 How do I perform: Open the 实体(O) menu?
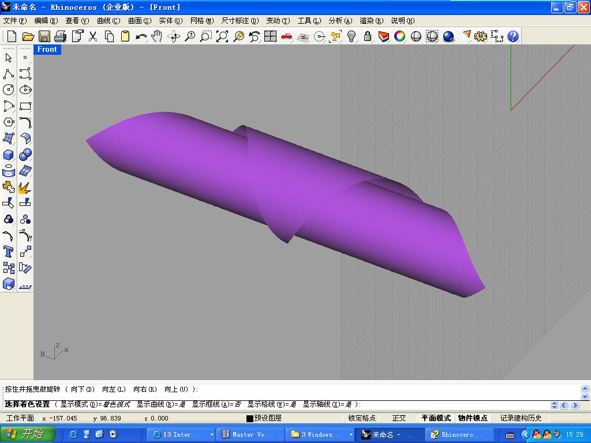(171, 21)
